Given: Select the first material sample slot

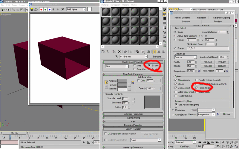Looking at the screenshot, I should 106,12.
